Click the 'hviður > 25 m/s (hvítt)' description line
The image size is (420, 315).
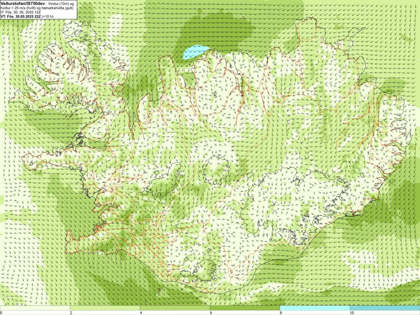[x=37, y=8]
